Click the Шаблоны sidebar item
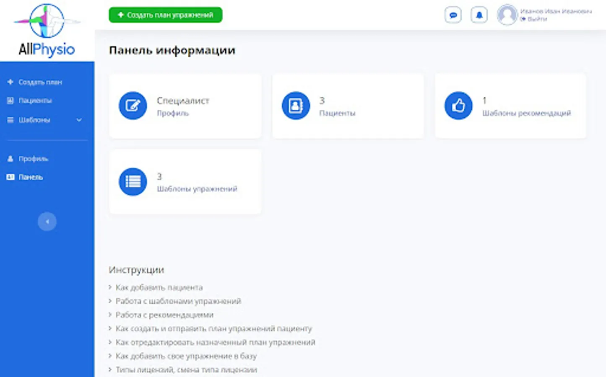Screen dimensions: 606x377 click(x=34, y=120)
